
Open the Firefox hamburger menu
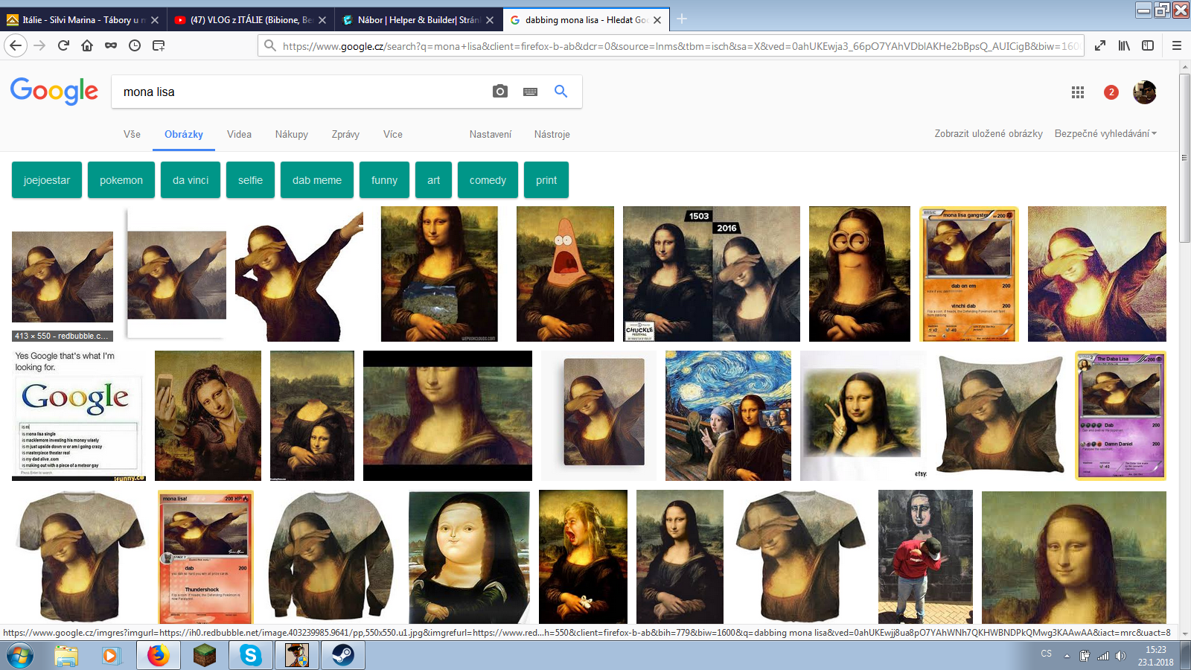click(1176, 45)
